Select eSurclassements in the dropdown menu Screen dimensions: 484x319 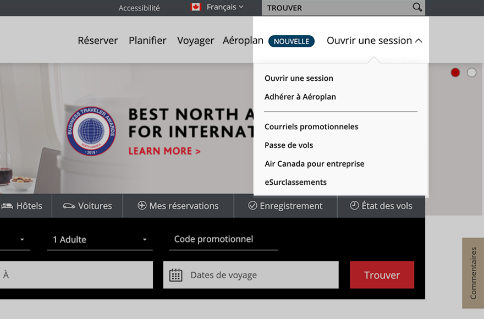pyautogui.click(x=295, y=182)
